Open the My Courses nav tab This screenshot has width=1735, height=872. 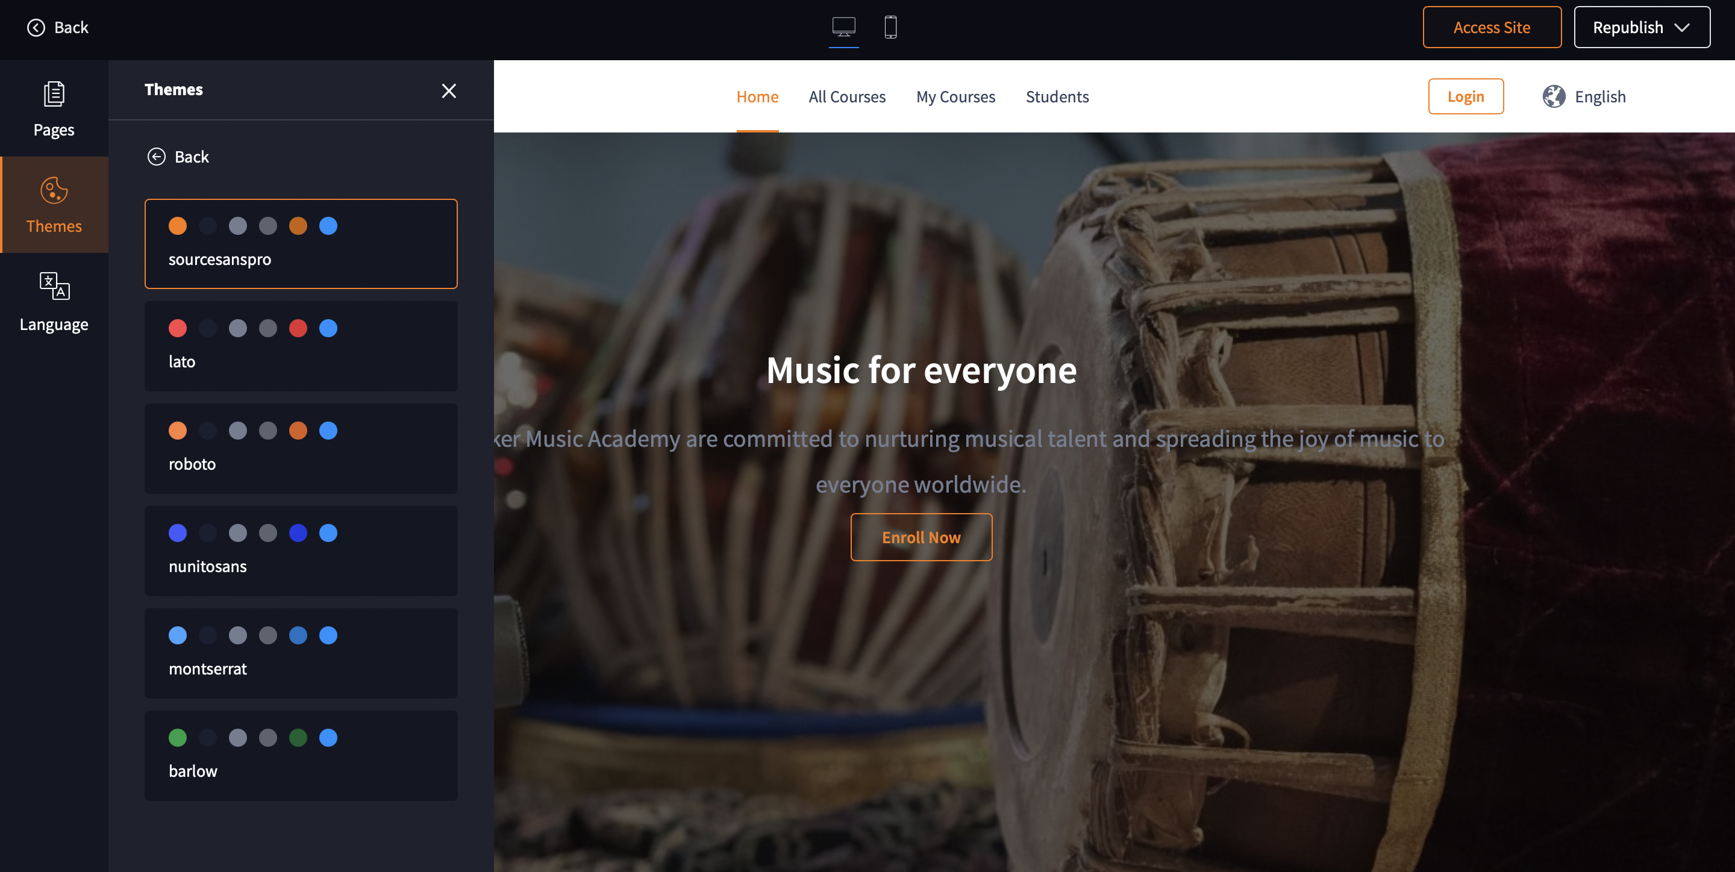tap(955, 96)
